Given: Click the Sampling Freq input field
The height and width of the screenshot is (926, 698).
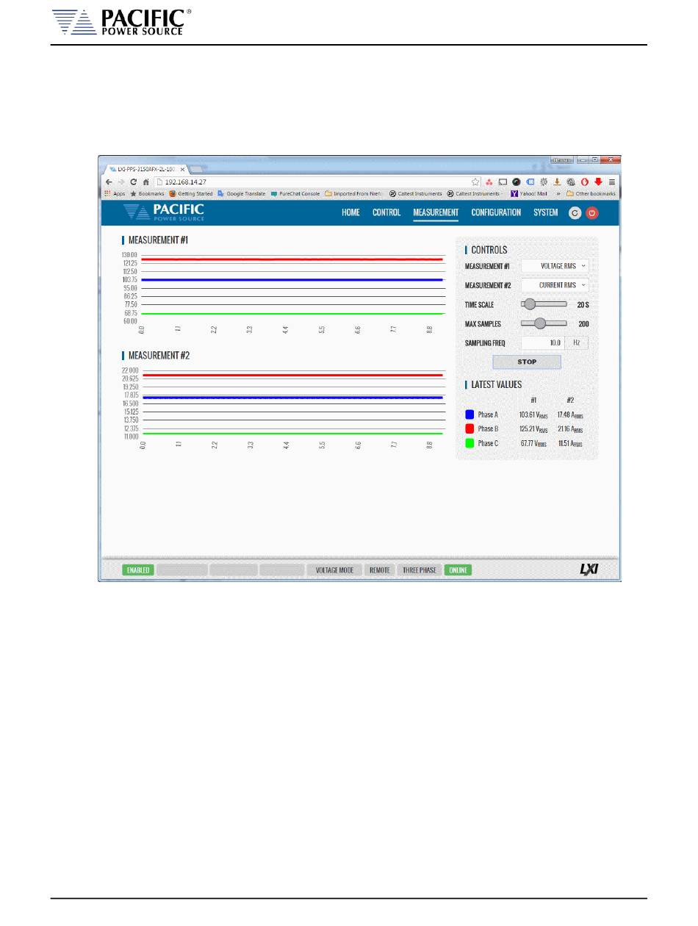Looking at the screenshot, I should click(x=542, y=342).
